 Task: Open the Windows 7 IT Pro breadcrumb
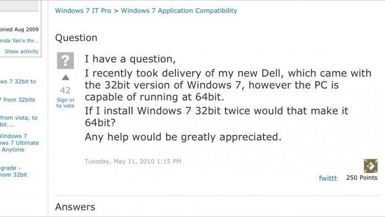click(83, 10)
